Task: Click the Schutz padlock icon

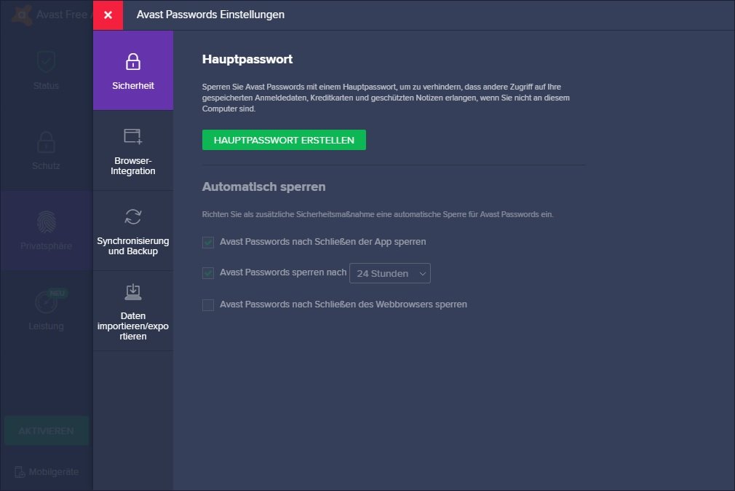Action: click(46, 141)
